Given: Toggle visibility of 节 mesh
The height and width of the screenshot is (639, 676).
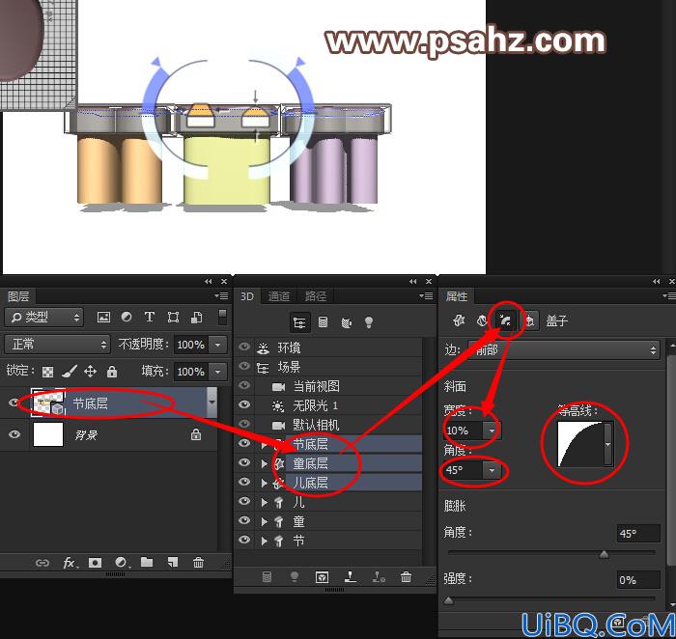Looking at the screenshot, I should click(x=244, y=540).
